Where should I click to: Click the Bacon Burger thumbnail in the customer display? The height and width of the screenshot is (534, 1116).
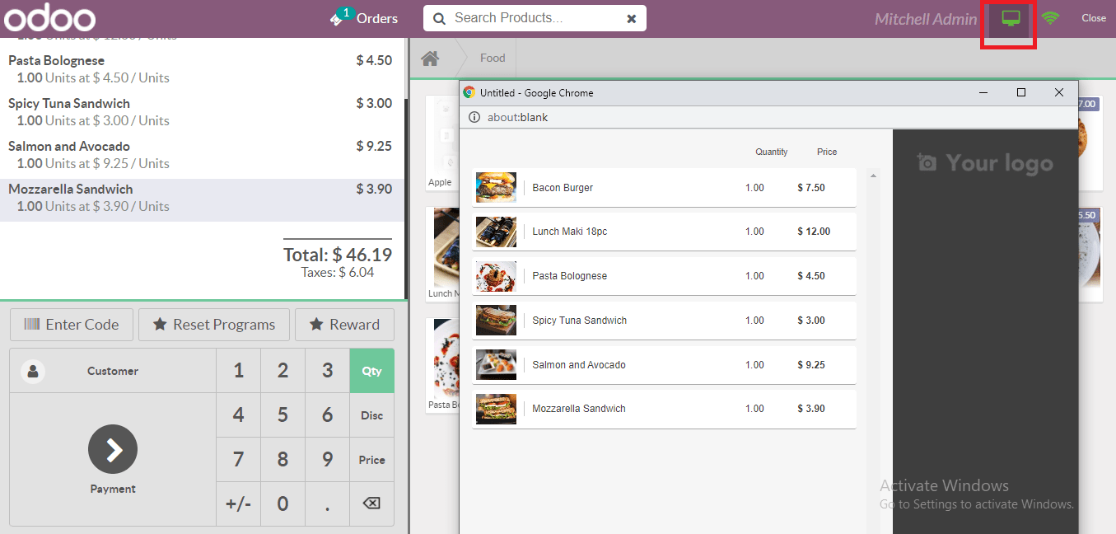(496, 188)
